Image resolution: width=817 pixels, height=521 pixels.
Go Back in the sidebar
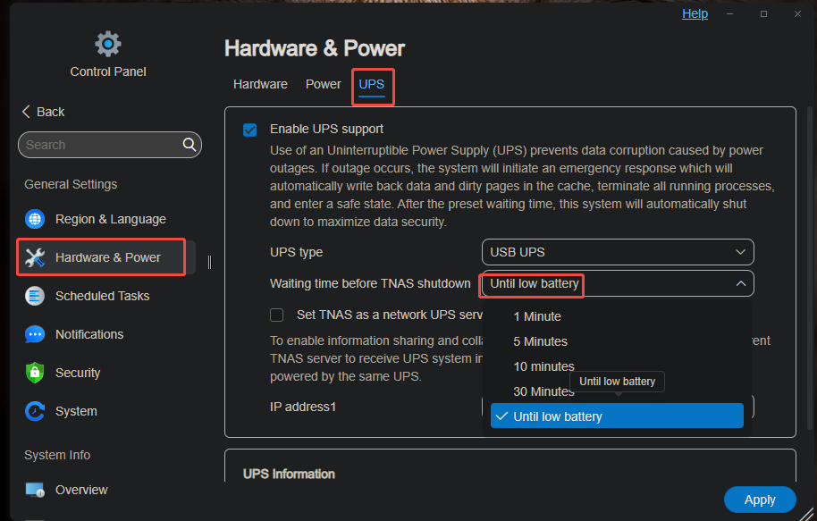pyautogui.click(x=43, y=112)
